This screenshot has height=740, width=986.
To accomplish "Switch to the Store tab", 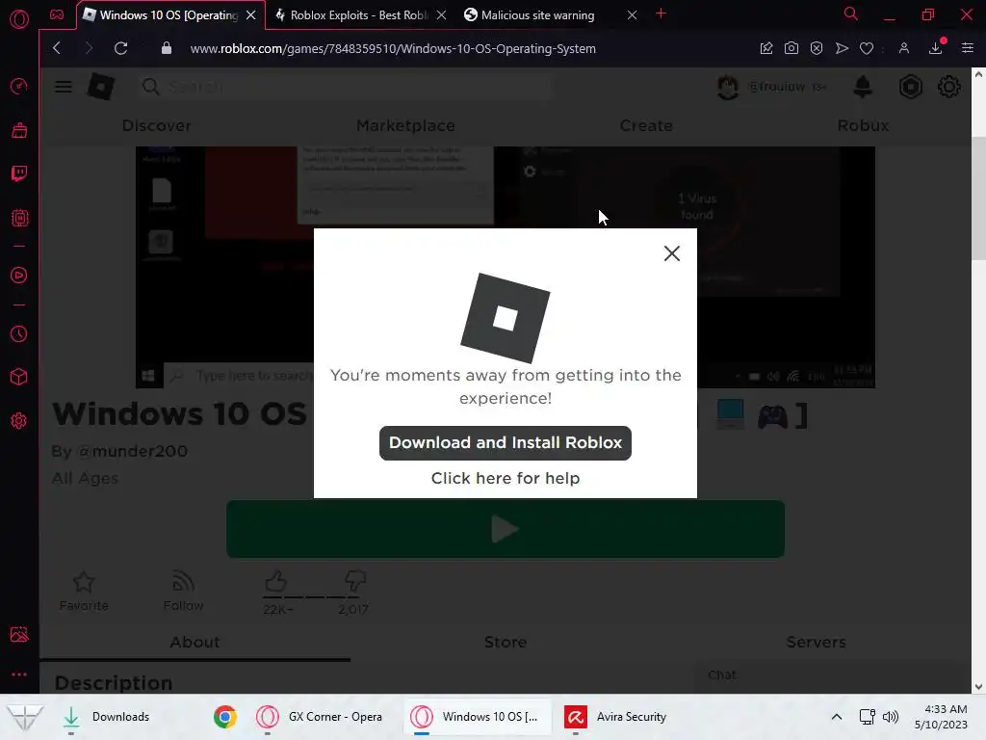I will [506, 643].
